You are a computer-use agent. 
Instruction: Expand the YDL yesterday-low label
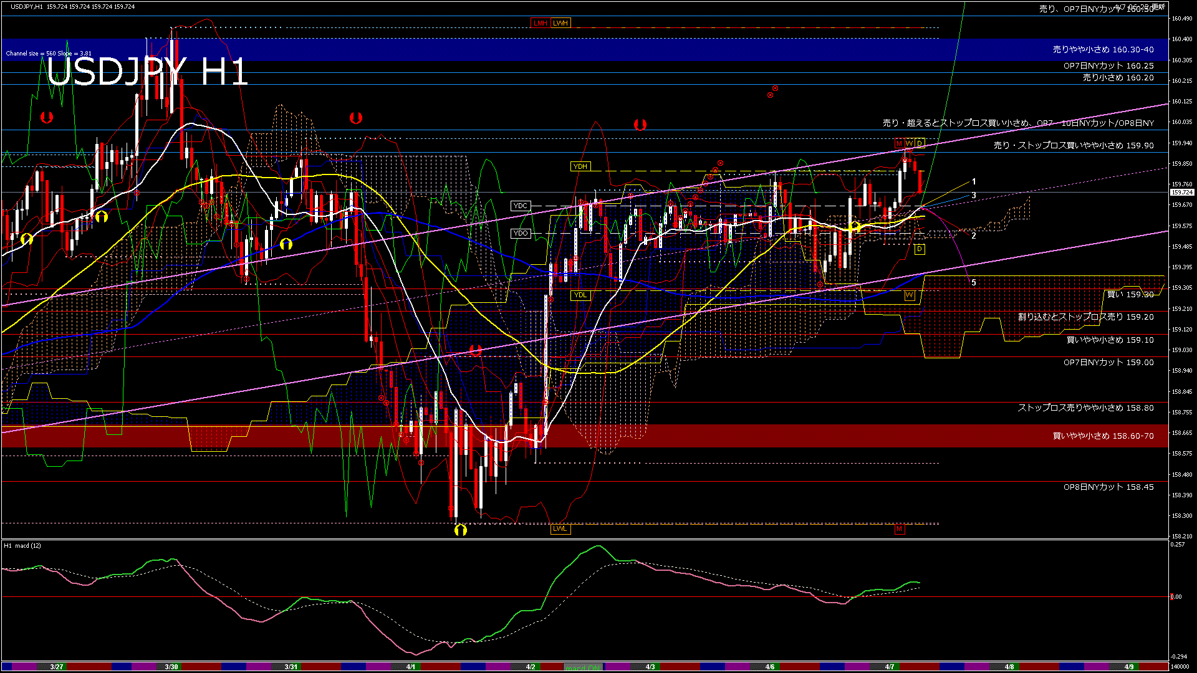tap(580, 293)
